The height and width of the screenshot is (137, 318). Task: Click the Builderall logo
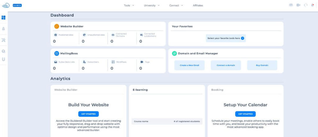(x=6, y=6)
